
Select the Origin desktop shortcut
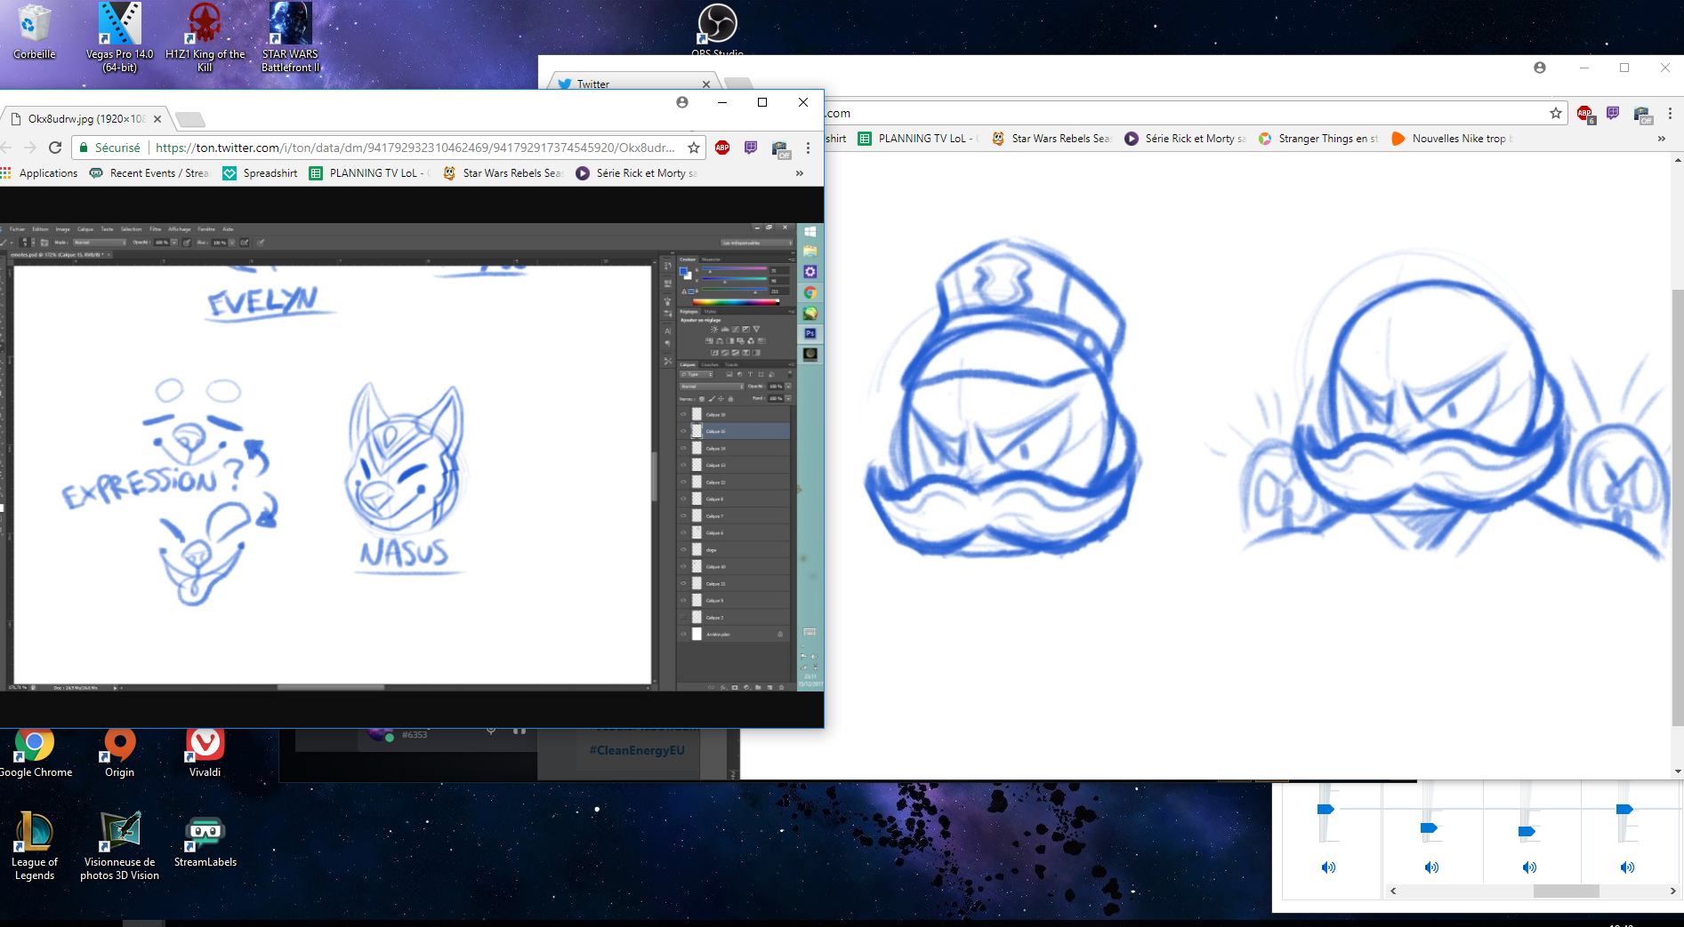[x=119, y=754]
